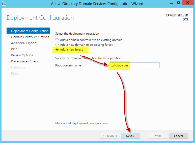Click the DC1 server name
Image resolution: width=195 pixels, height=143 pixels.
click(x=185, y=19)
